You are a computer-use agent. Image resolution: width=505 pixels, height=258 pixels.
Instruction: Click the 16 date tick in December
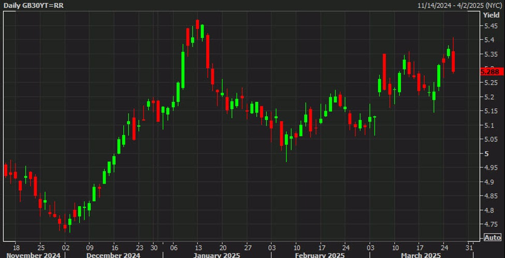tap(114, 248)
